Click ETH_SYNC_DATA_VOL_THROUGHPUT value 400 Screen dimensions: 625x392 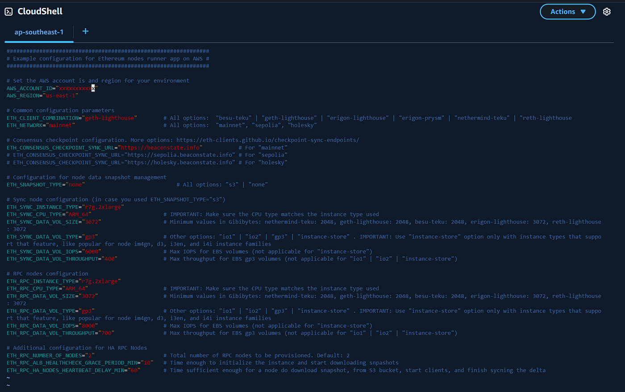point(109,259)
